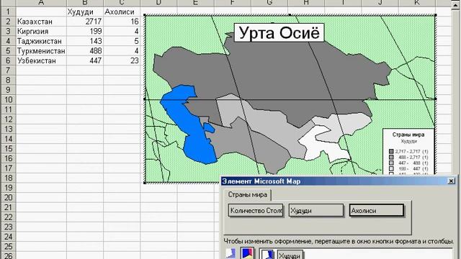
Task: Click the Количество Стол column button
Action: [x=256, y=211]
